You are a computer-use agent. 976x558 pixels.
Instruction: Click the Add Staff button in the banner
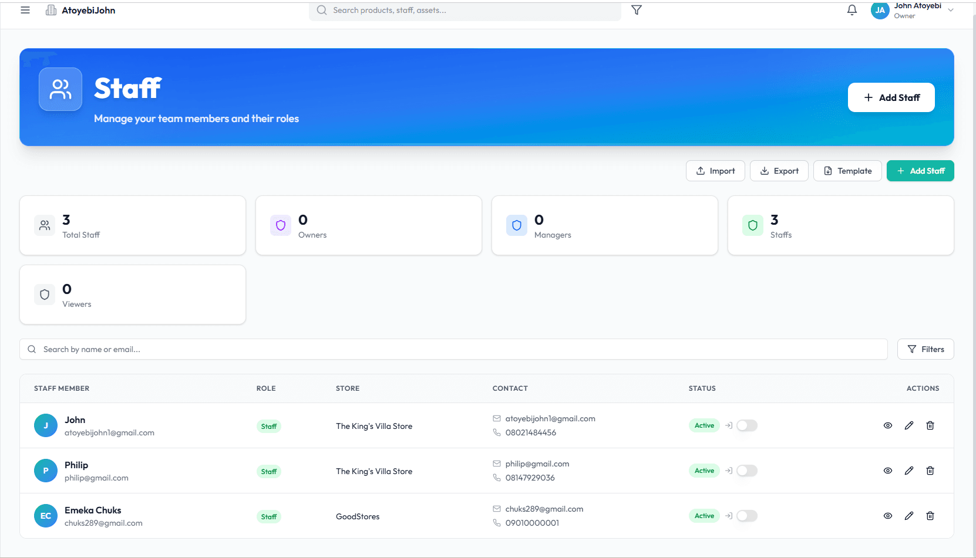tap(891, 97)
